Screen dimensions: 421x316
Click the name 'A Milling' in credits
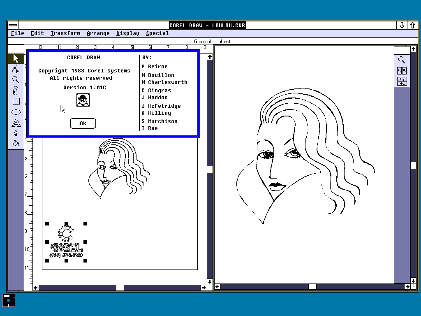[x=156, y=113]
